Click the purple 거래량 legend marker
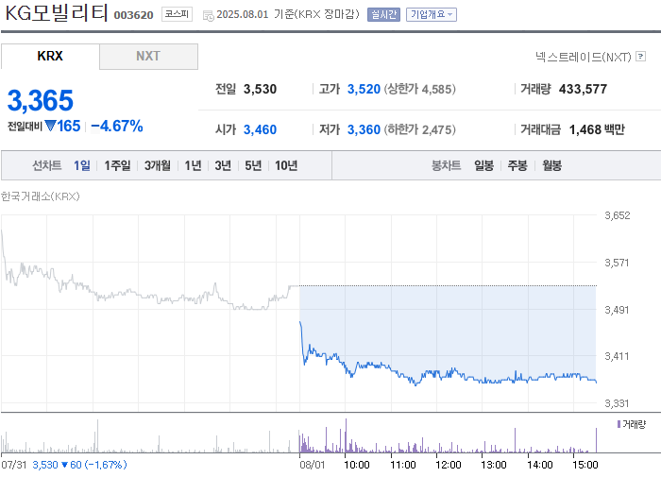 619,424
